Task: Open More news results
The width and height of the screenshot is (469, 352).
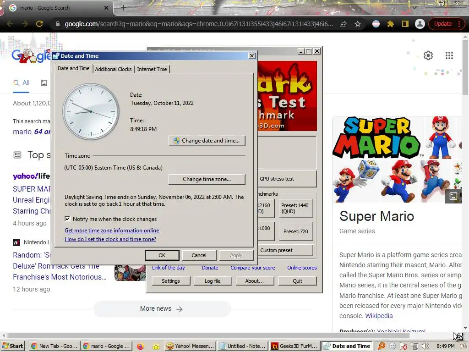Action: (x=162, y=308)
